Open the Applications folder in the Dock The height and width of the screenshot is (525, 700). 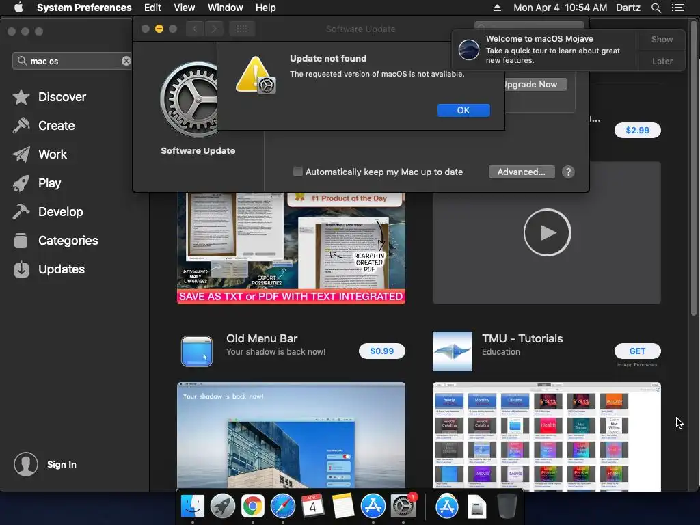[447, 507]
